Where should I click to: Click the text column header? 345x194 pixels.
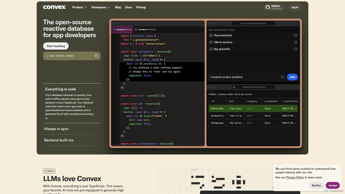click(236, 101)
